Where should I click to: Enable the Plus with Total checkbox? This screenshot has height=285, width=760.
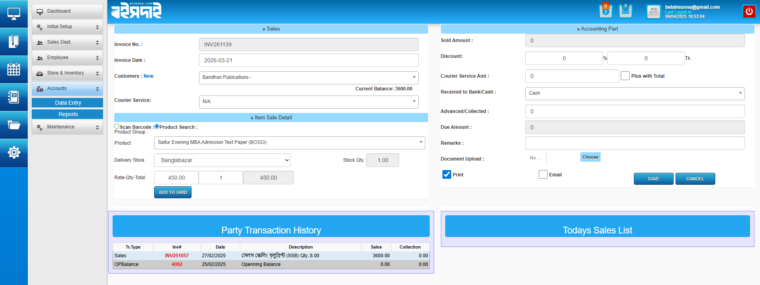coord(625,76)
